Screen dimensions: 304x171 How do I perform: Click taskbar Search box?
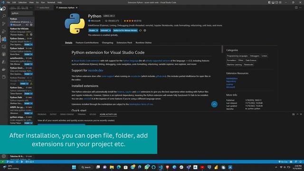(x=86, y=167)
